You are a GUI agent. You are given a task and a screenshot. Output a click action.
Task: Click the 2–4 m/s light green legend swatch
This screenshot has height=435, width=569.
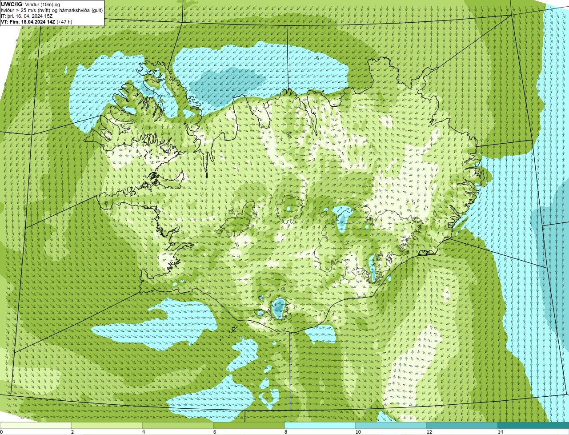pyautogui.click(x=107, y=425)
